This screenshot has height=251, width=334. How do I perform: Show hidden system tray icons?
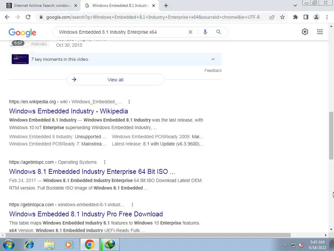point(285,245)
